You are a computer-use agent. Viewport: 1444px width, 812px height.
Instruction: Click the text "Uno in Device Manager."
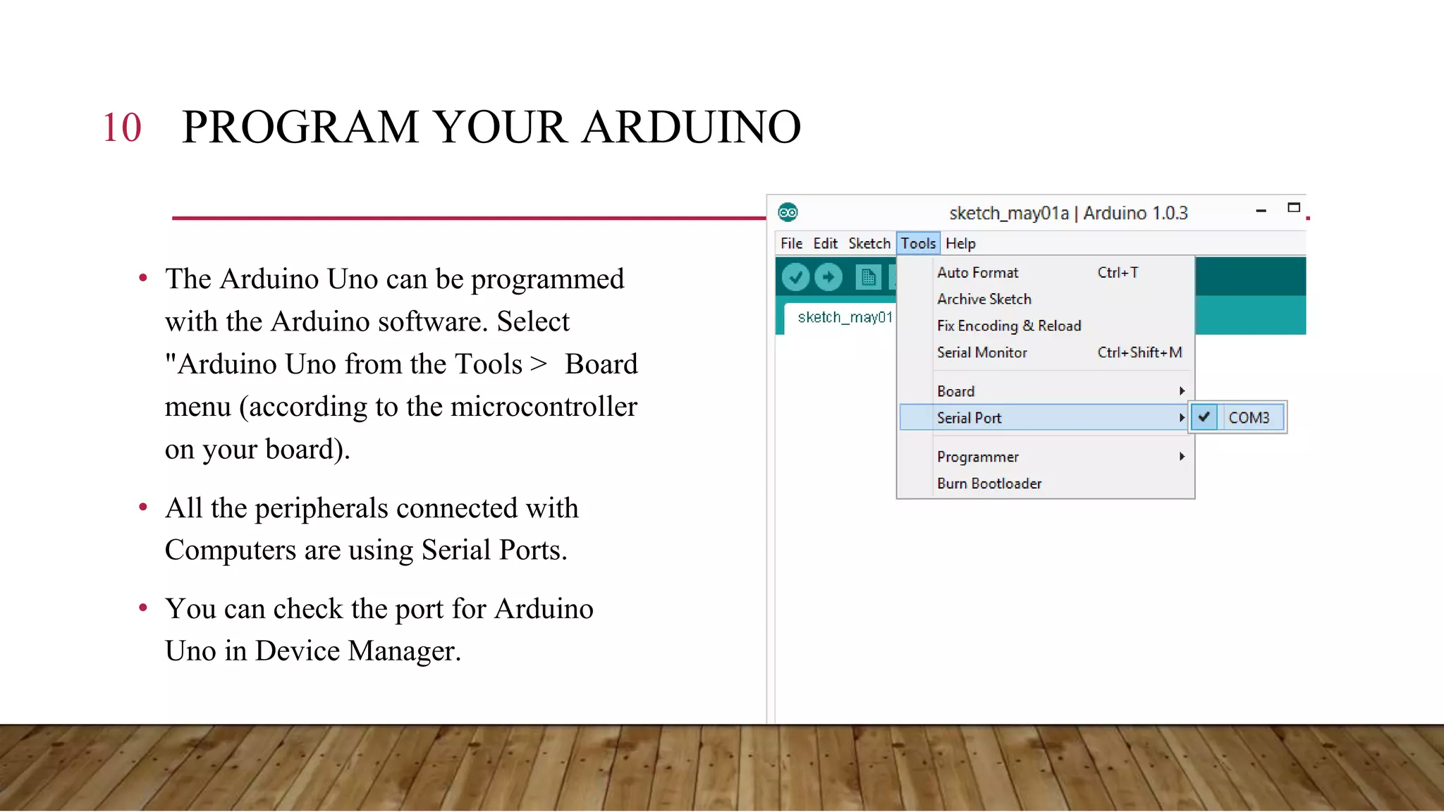313,651
